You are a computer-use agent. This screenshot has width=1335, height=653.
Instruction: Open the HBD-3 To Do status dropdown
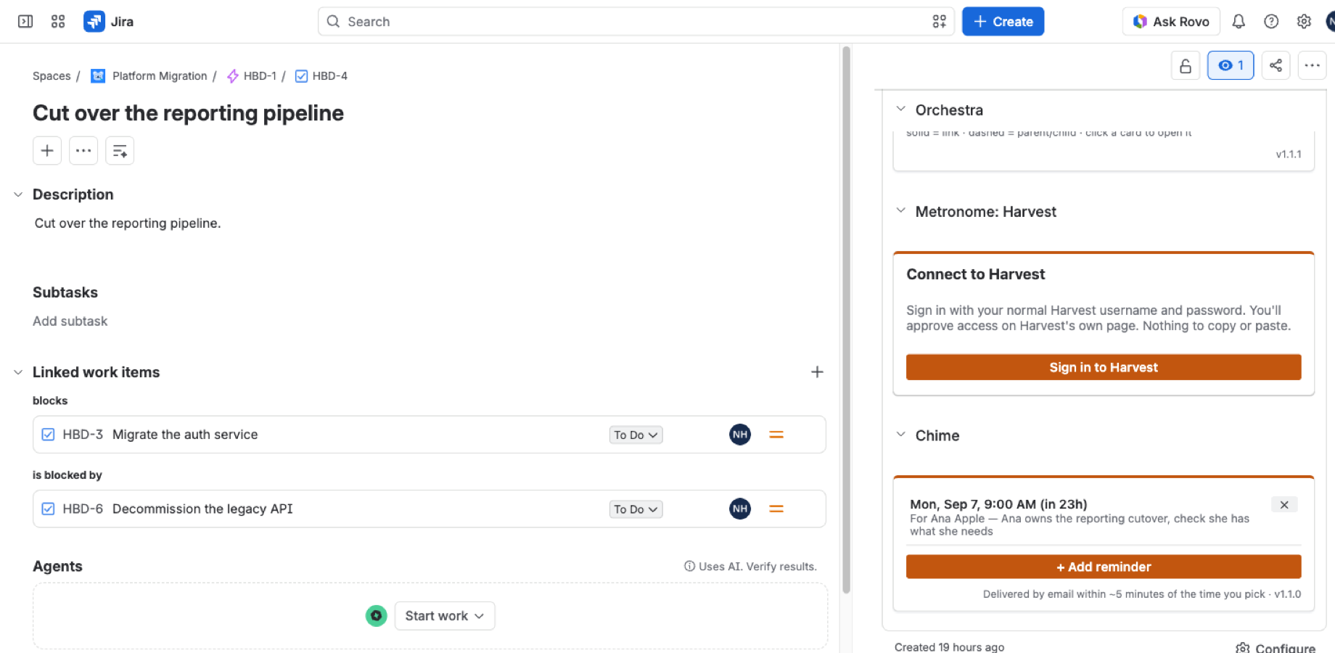point(636,435)
